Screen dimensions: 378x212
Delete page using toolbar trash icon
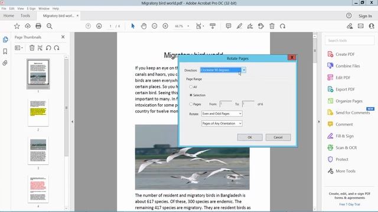[x=272, y=26]
